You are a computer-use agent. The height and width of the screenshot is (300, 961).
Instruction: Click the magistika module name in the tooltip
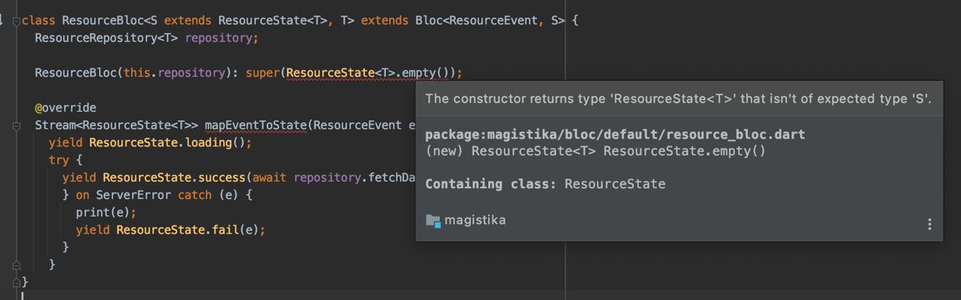coord(475,220)
